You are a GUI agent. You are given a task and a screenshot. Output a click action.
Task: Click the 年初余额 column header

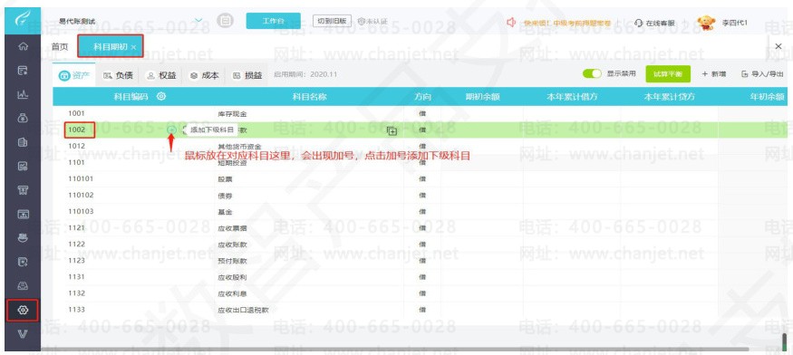(x=768, y=96)
